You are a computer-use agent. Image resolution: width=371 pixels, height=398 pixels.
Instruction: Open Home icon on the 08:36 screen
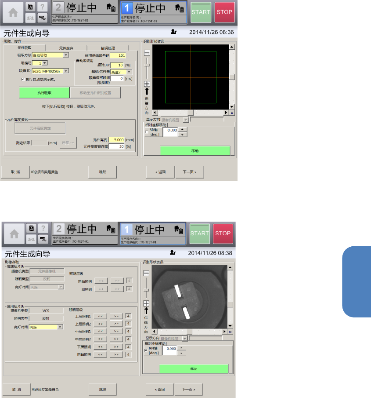(13, 12)
